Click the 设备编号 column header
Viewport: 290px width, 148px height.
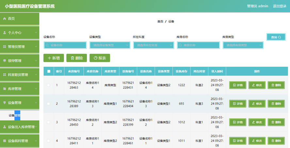pos(128,71)
